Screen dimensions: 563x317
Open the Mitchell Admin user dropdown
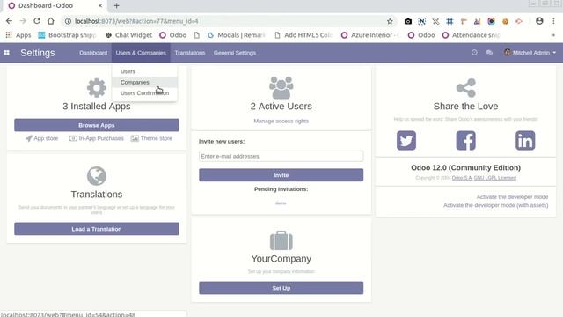pyautogui.click(x=530, y=53)
